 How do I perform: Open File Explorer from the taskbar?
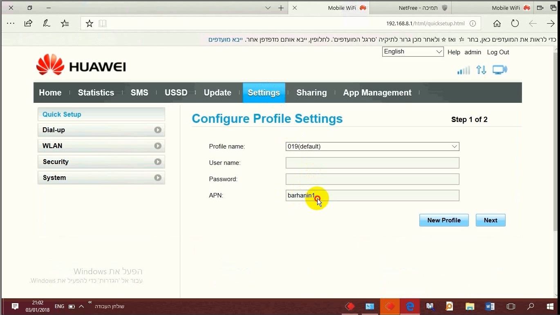pos(470,306)
